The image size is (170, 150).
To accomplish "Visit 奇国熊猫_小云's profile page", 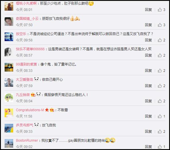I will pos(27,19).
